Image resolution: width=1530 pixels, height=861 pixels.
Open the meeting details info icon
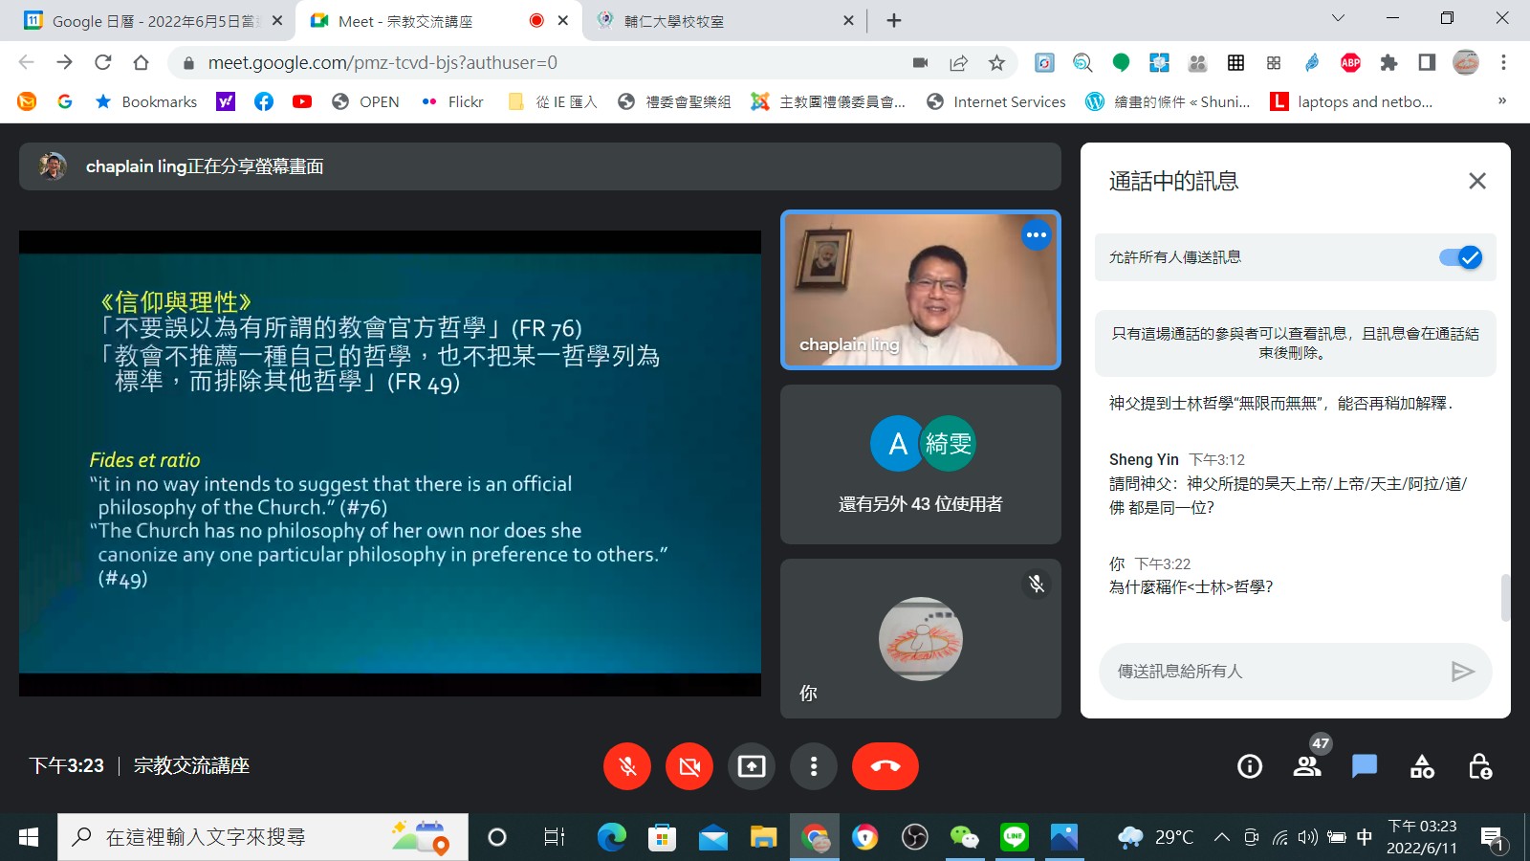[1250, 766]
